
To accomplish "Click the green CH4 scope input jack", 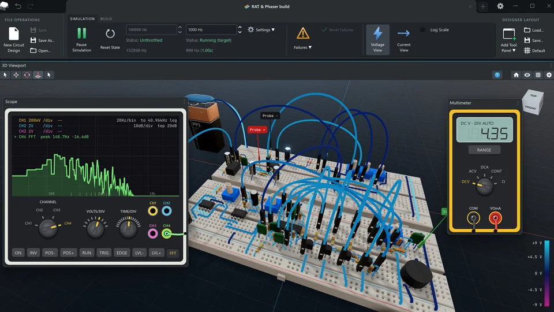I will click(x=167, y=233).
